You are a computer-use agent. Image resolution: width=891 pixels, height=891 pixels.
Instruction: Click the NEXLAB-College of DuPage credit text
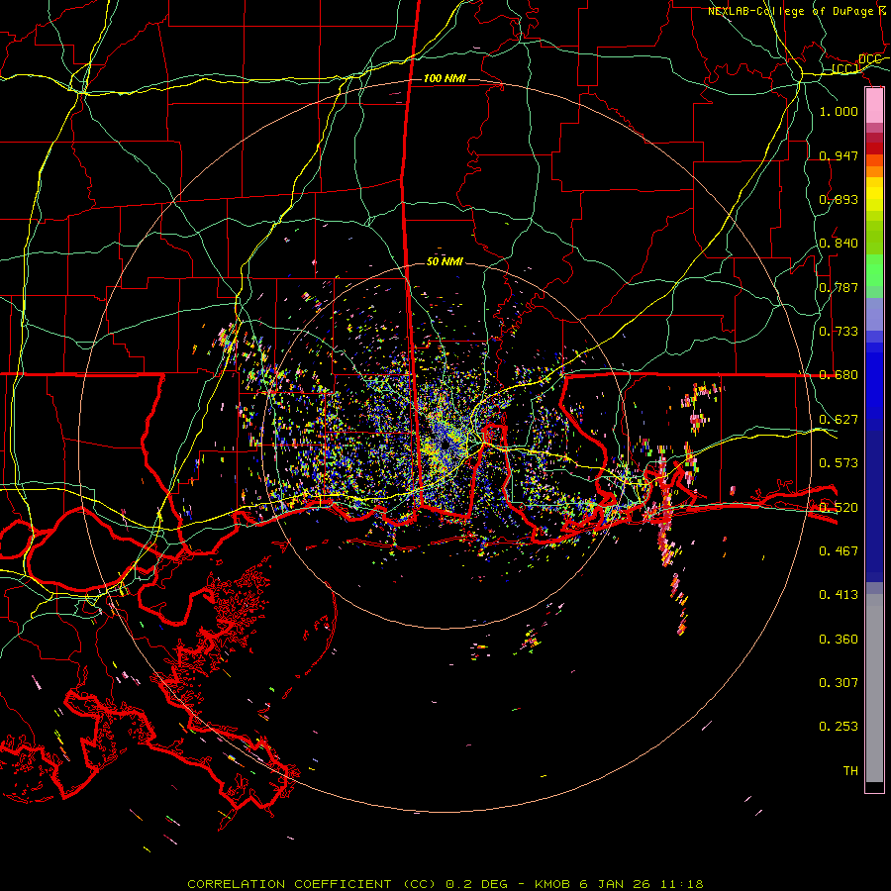coord(792,11)
